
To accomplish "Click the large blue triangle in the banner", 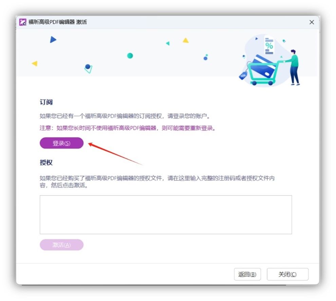I will (53, 40).
